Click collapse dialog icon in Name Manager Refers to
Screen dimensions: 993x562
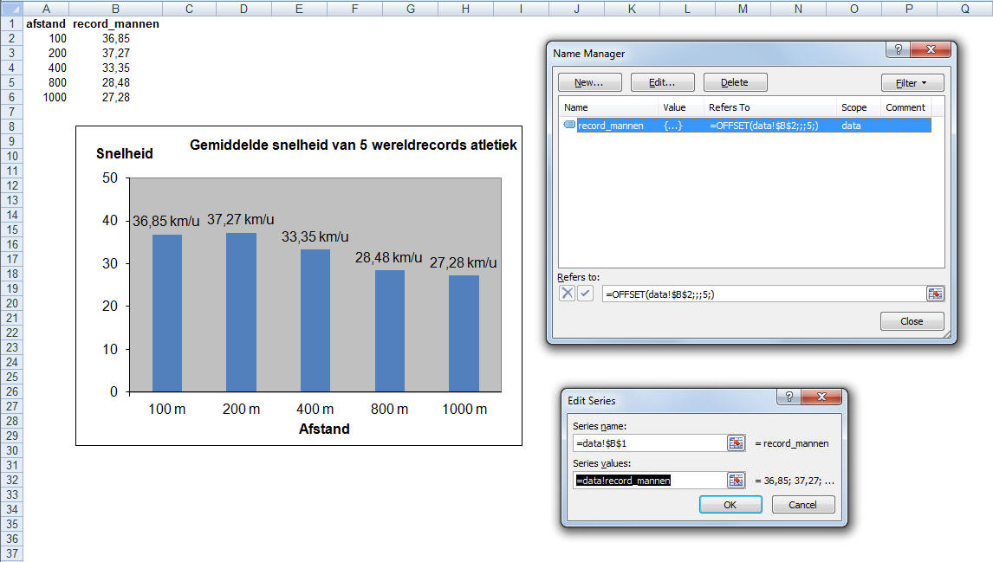point(935,294)
